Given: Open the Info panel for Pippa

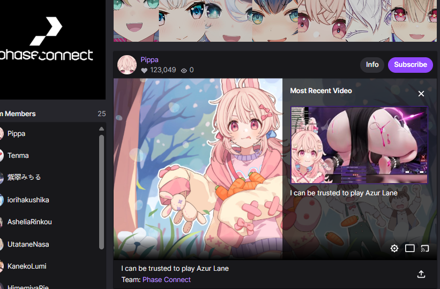Looking at the screenshot, I should point(372,65).
